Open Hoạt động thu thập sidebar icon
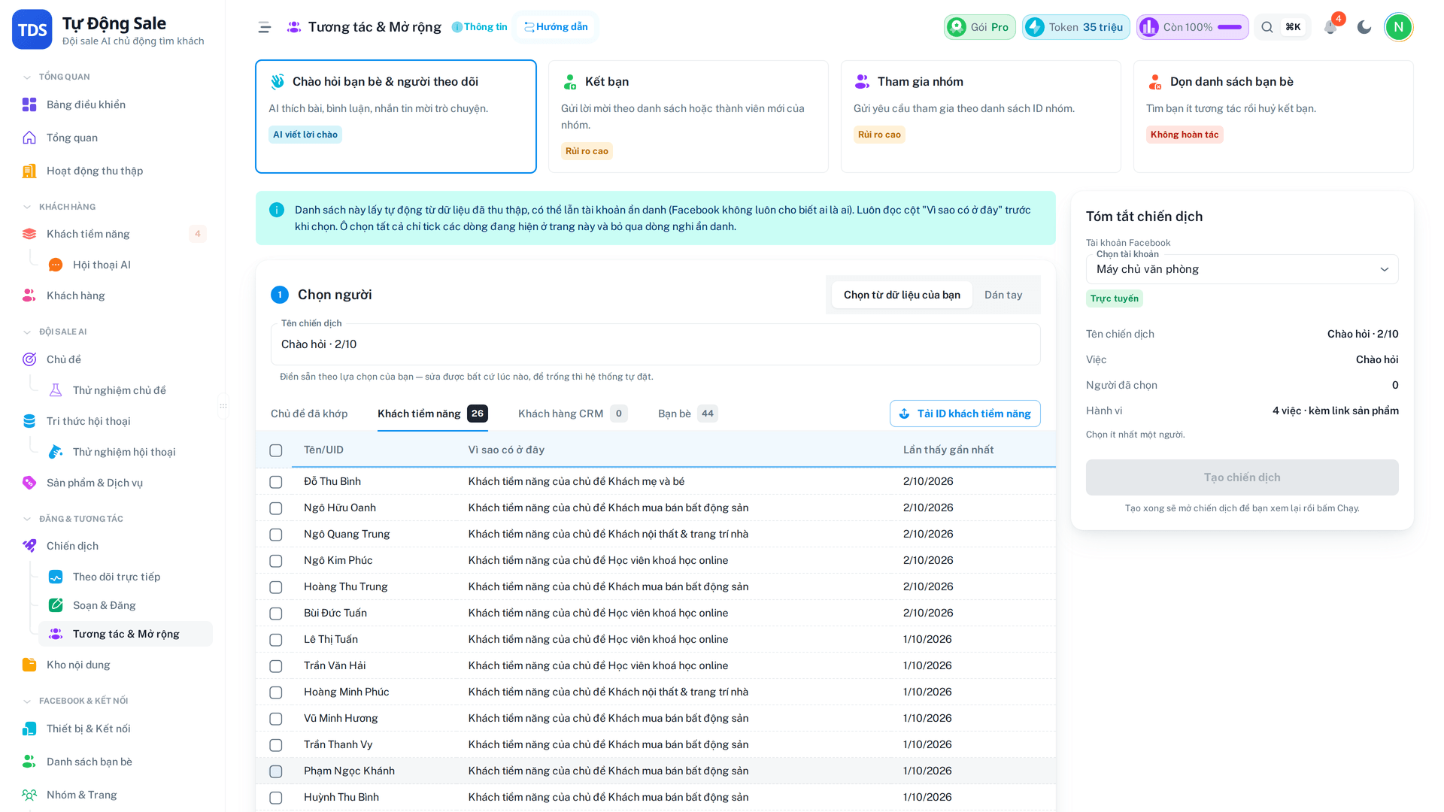The height and width of the screenshot is (812, 1444). pos(29,171)
